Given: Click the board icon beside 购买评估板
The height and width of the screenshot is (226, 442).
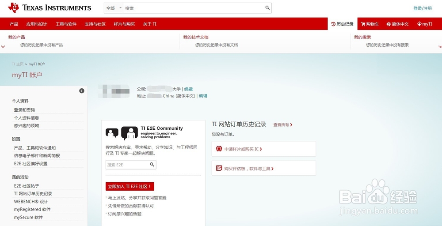Looking at the screenshot, I should coord(219,168).
